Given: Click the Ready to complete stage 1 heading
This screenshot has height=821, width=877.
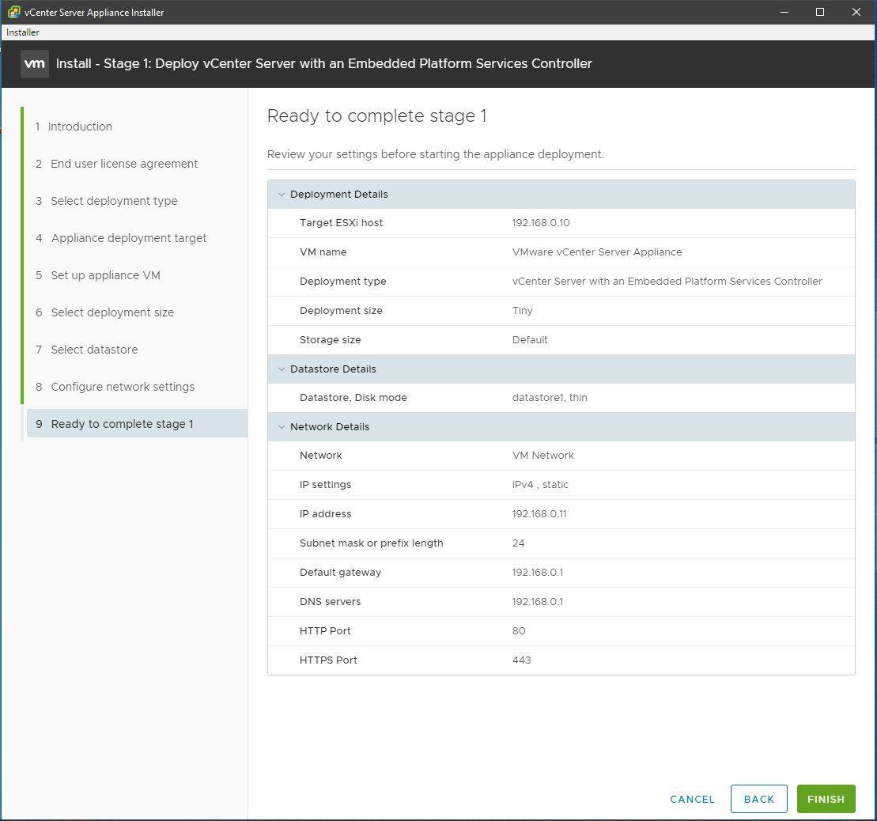Looking at the screenshot, I should (x=376, y=115).
